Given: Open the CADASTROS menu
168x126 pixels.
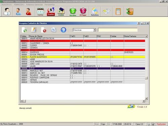Looking at the screenshot, I should (6, 5).
